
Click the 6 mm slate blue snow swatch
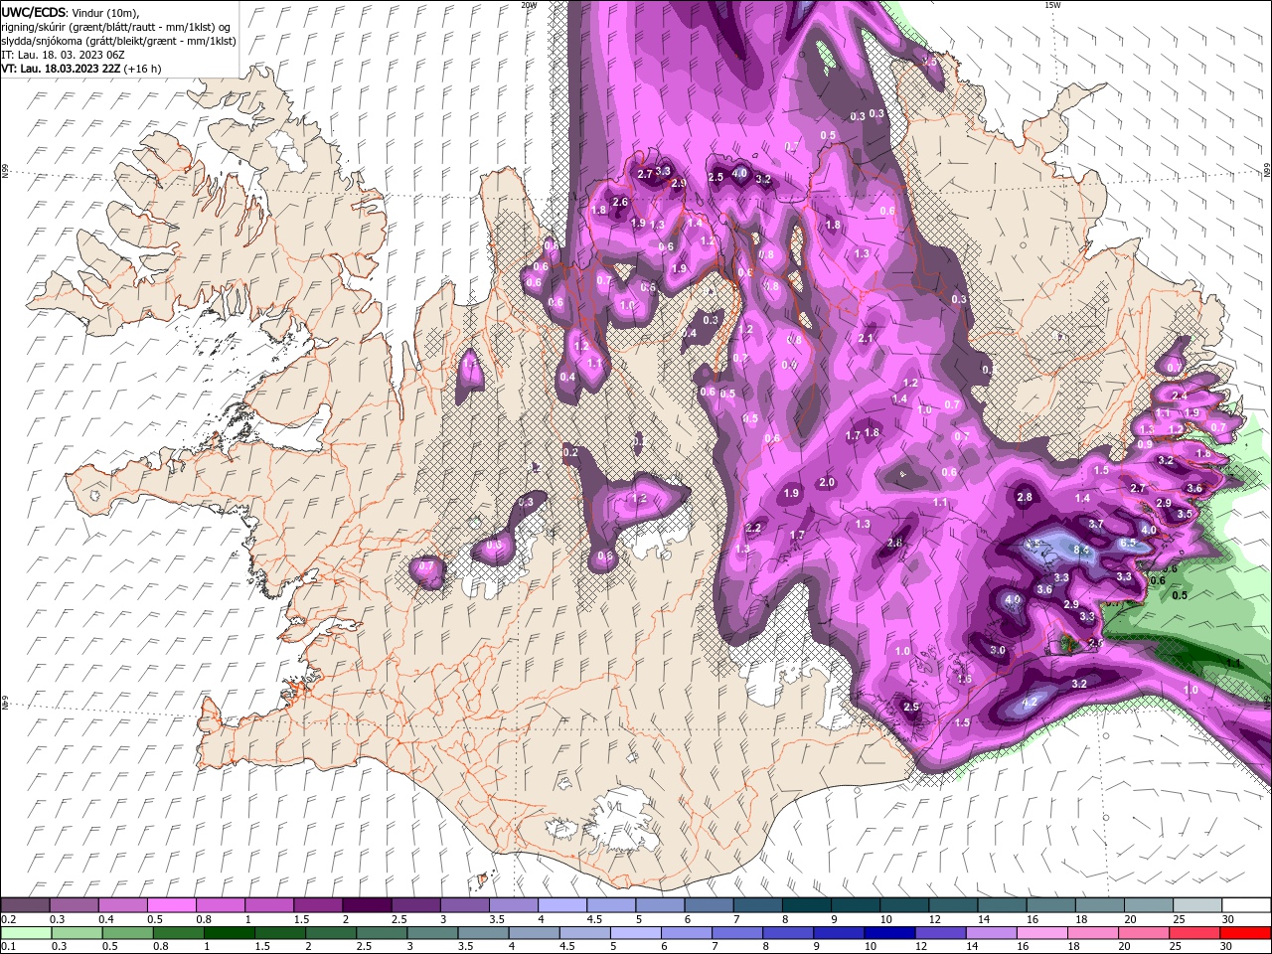710,905
